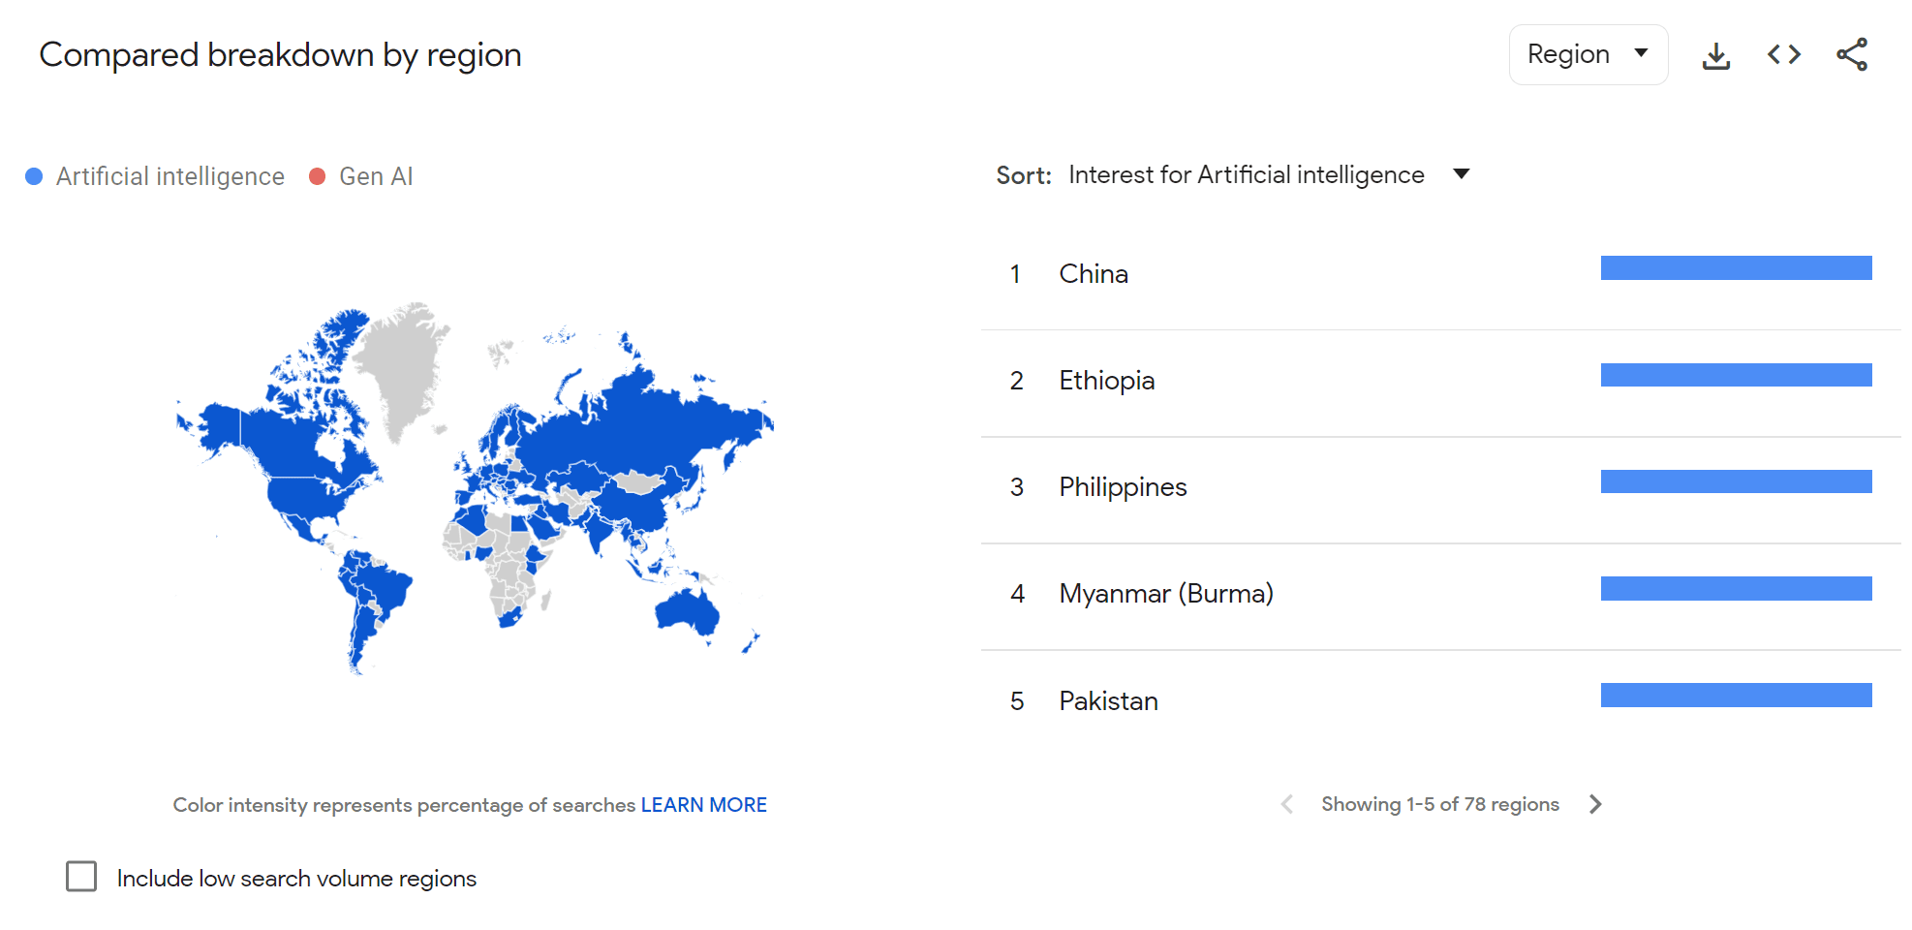Go to the next page of regions
1912x930 pixels.
tap(1595, 804)
